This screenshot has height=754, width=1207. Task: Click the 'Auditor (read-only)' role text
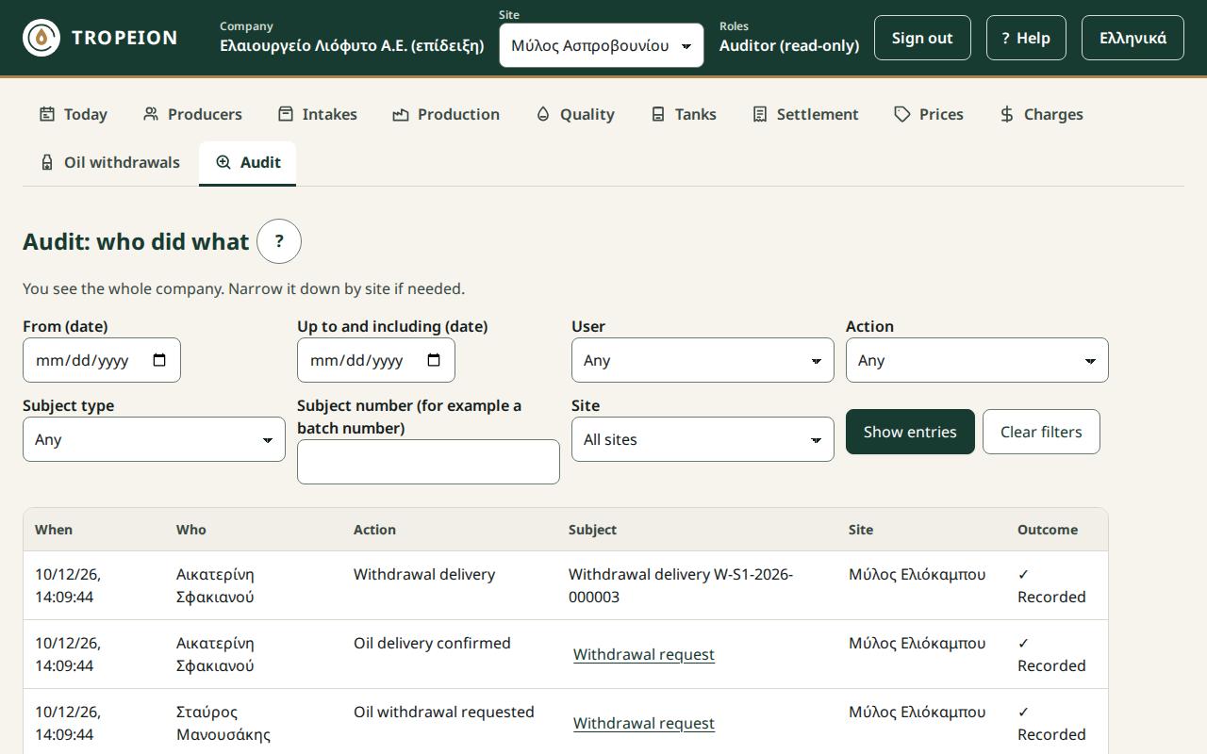(x=789, y=45)
